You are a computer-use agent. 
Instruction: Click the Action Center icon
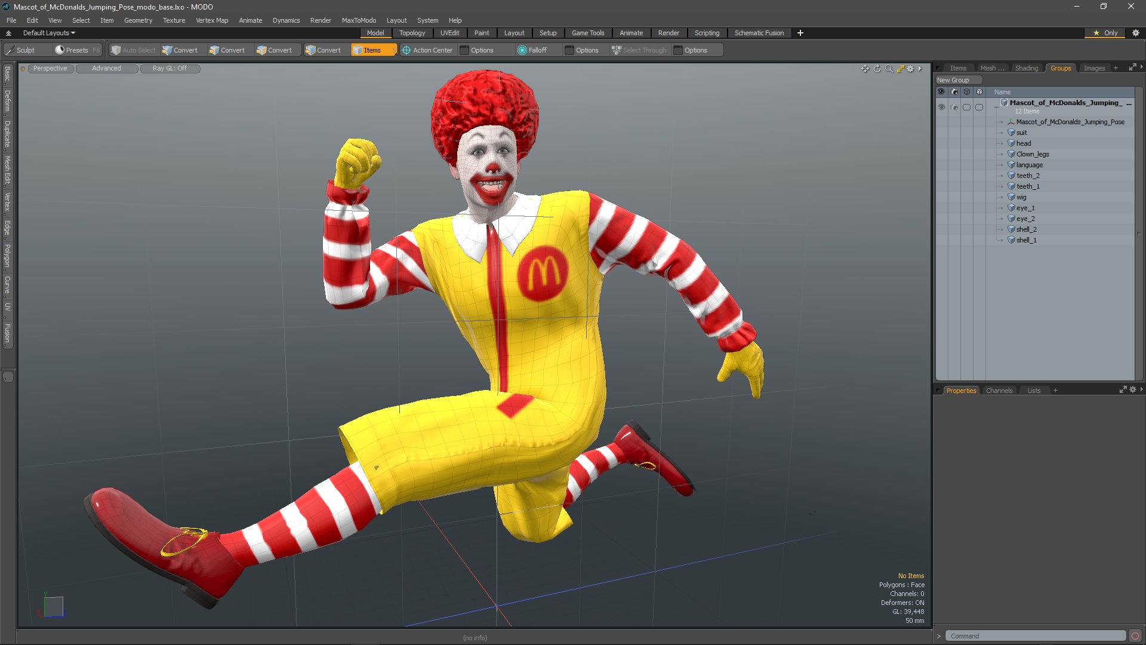(406, 50)
